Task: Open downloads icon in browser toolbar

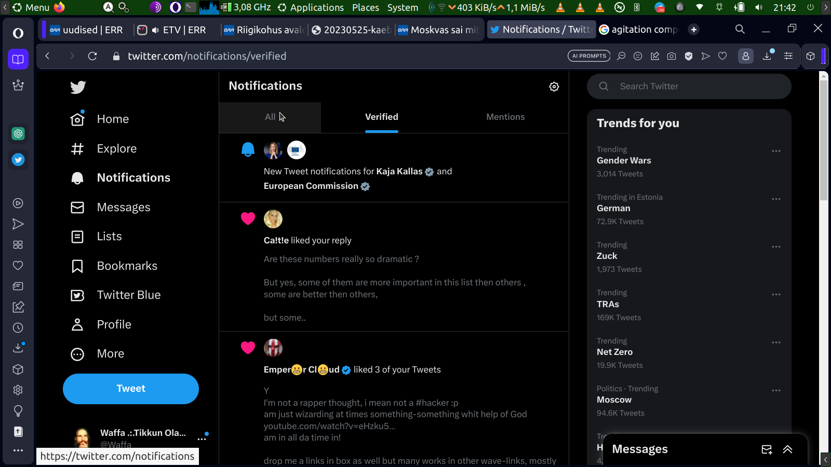Action: tap(767, 56)
